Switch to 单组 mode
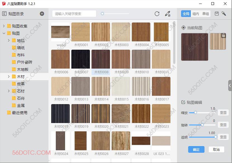This screenshot has height=163, width=232. (205, 14)
